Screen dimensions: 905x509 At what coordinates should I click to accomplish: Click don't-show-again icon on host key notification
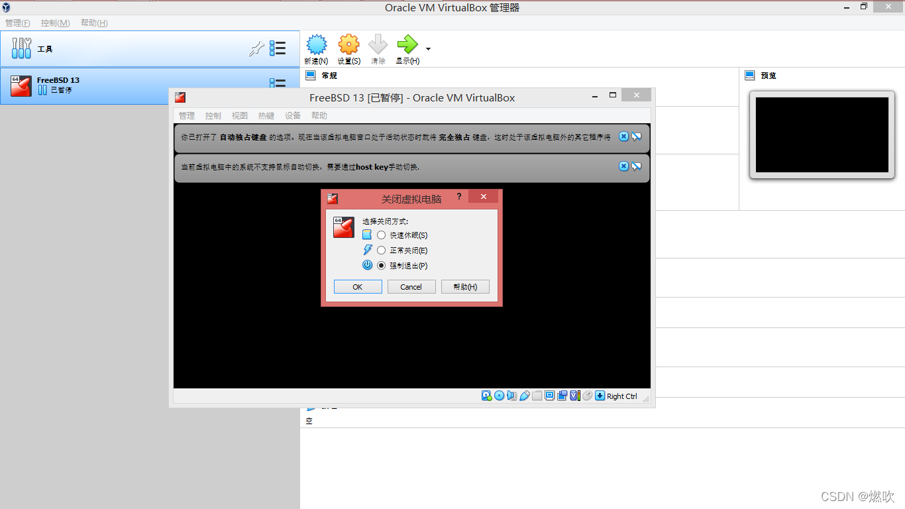click(637, 166)
